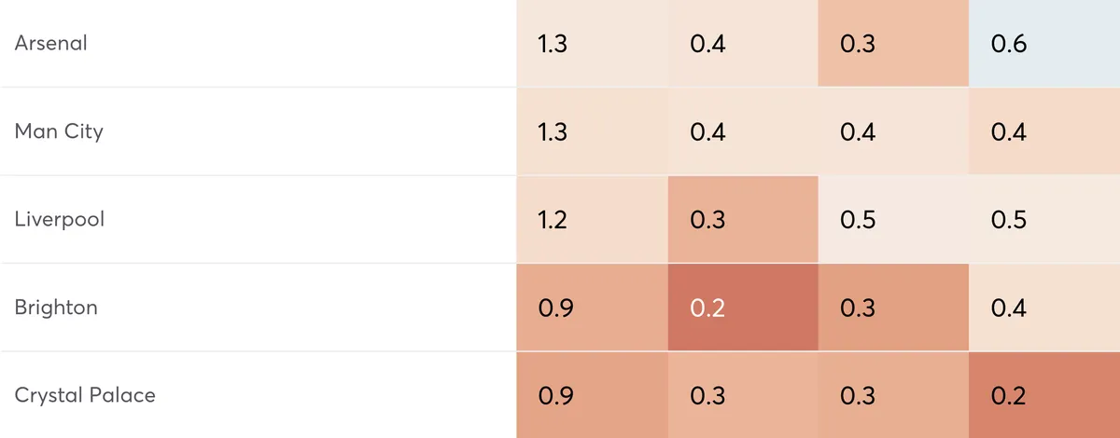
Task: Select Brighton's 0.4 cell
Action: click(1044, 308)
